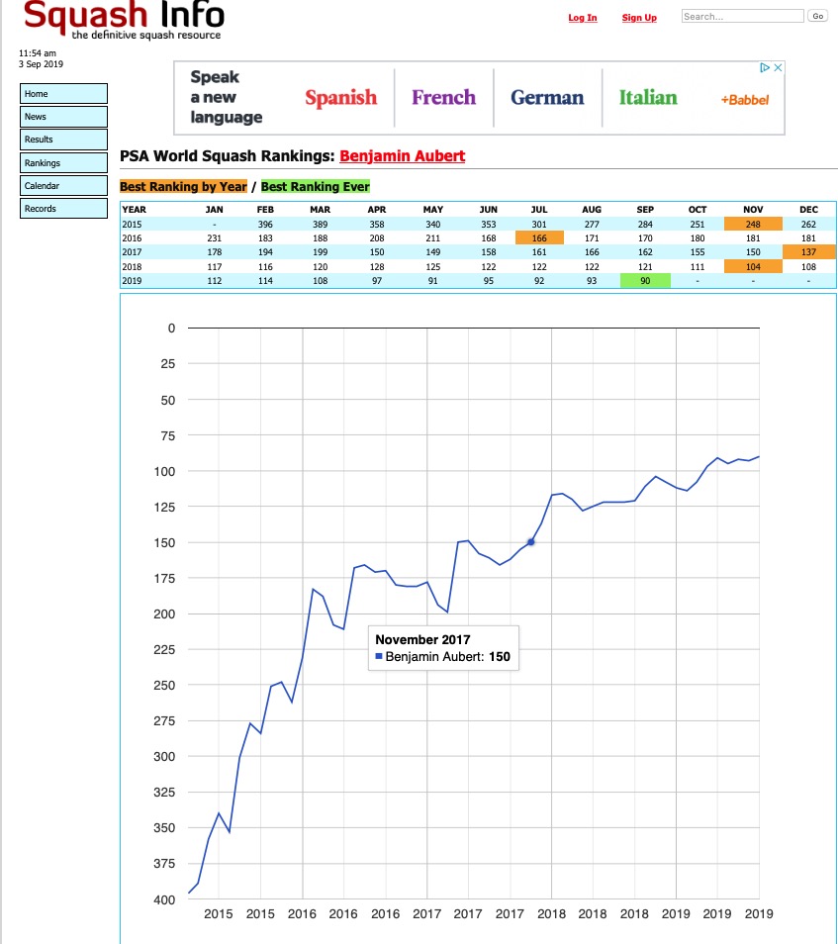
Task: Open the Results page from the sidebar
Action: pyautogui.click(x=63, y=140)
